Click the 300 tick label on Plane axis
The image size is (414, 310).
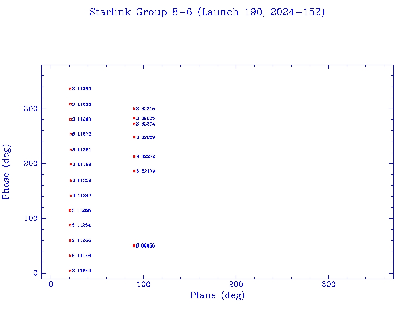click(329, 285)
